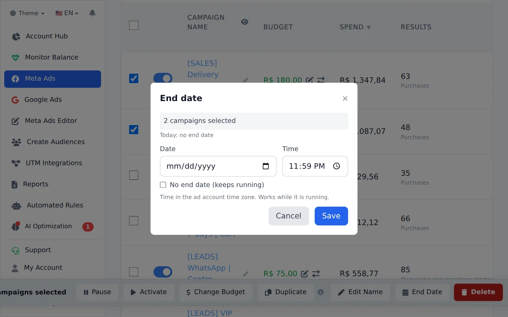This screenshot has width=508, height=317.
Task: Open the notifications bell
Action: 92,13
